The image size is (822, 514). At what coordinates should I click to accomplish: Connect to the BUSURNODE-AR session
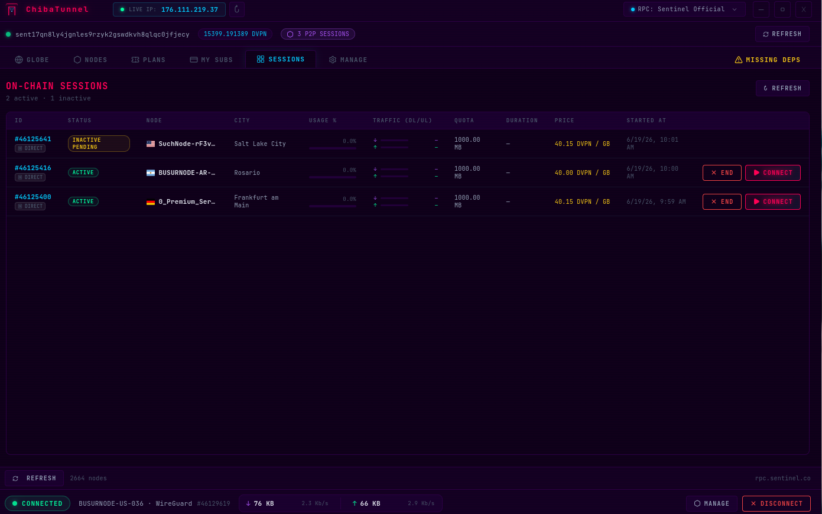pyautogui.click(x=773, y=173)
